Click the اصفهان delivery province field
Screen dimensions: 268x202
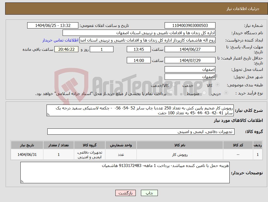pos(190,69)
